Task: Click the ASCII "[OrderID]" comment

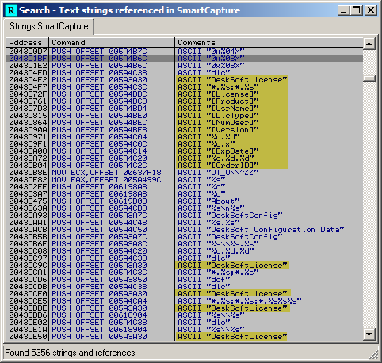Action: pyautogui.click(x=218, y=166)
